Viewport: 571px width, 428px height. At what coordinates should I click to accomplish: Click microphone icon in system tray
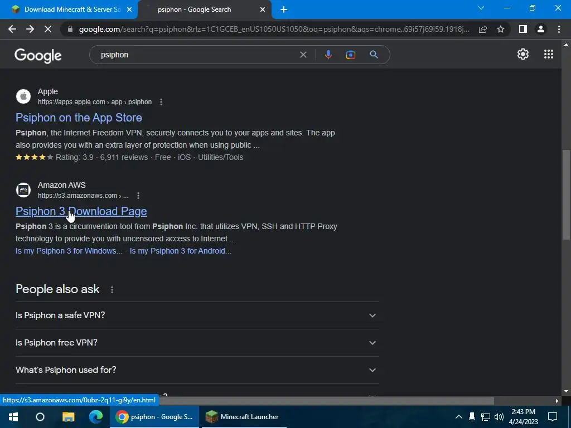coord(472,417)
